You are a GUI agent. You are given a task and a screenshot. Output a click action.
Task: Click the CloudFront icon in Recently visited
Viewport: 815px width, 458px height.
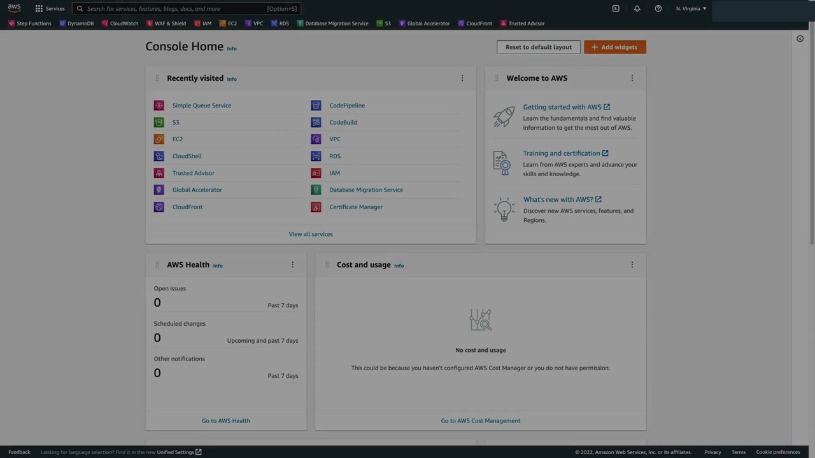point(159,207)
